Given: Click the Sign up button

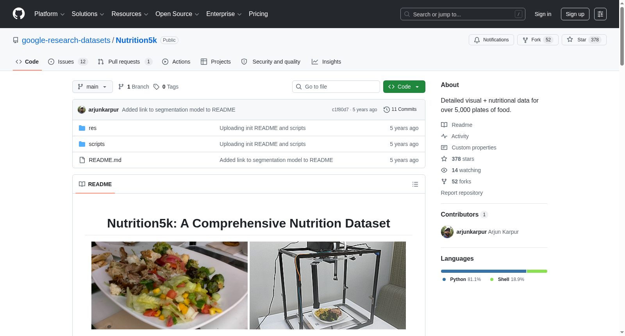Looking at the screenshot, I should [x=575, y=14].
